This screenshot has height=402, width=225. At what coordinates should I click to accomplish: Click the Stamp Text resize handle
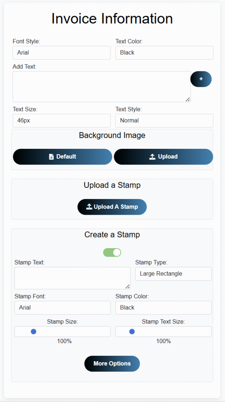click(127, 286)
